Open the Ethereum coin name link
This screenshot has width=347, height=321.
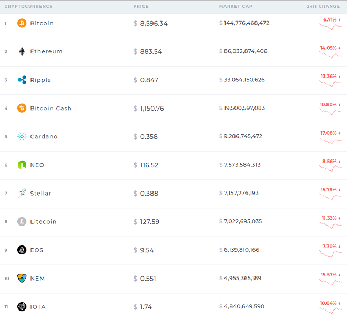(x=46, y=51)
